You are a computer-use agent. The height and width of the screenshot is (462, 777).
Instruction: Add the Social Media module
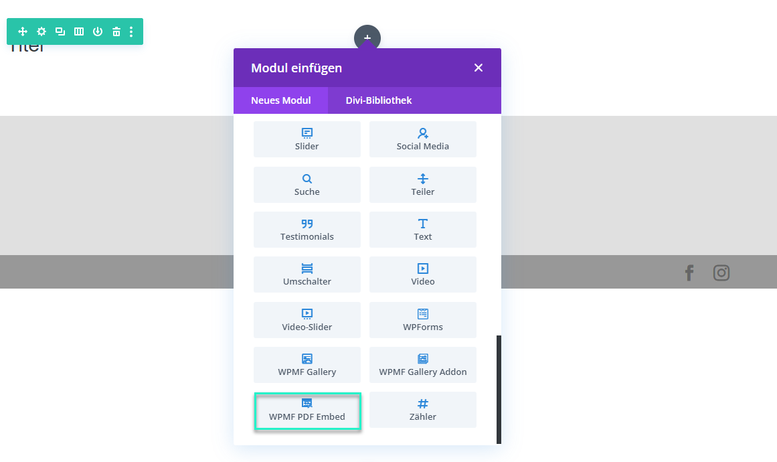(x=423, y=139)
